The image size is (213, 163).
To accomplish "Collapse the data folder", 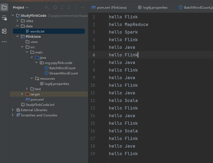I will tap(17, 26).
